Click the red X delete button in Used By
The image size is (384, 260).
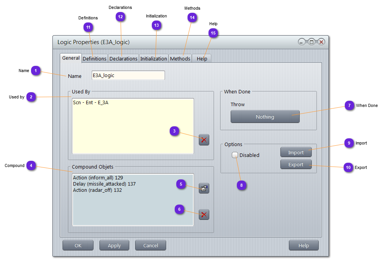[x=204, y=140]
